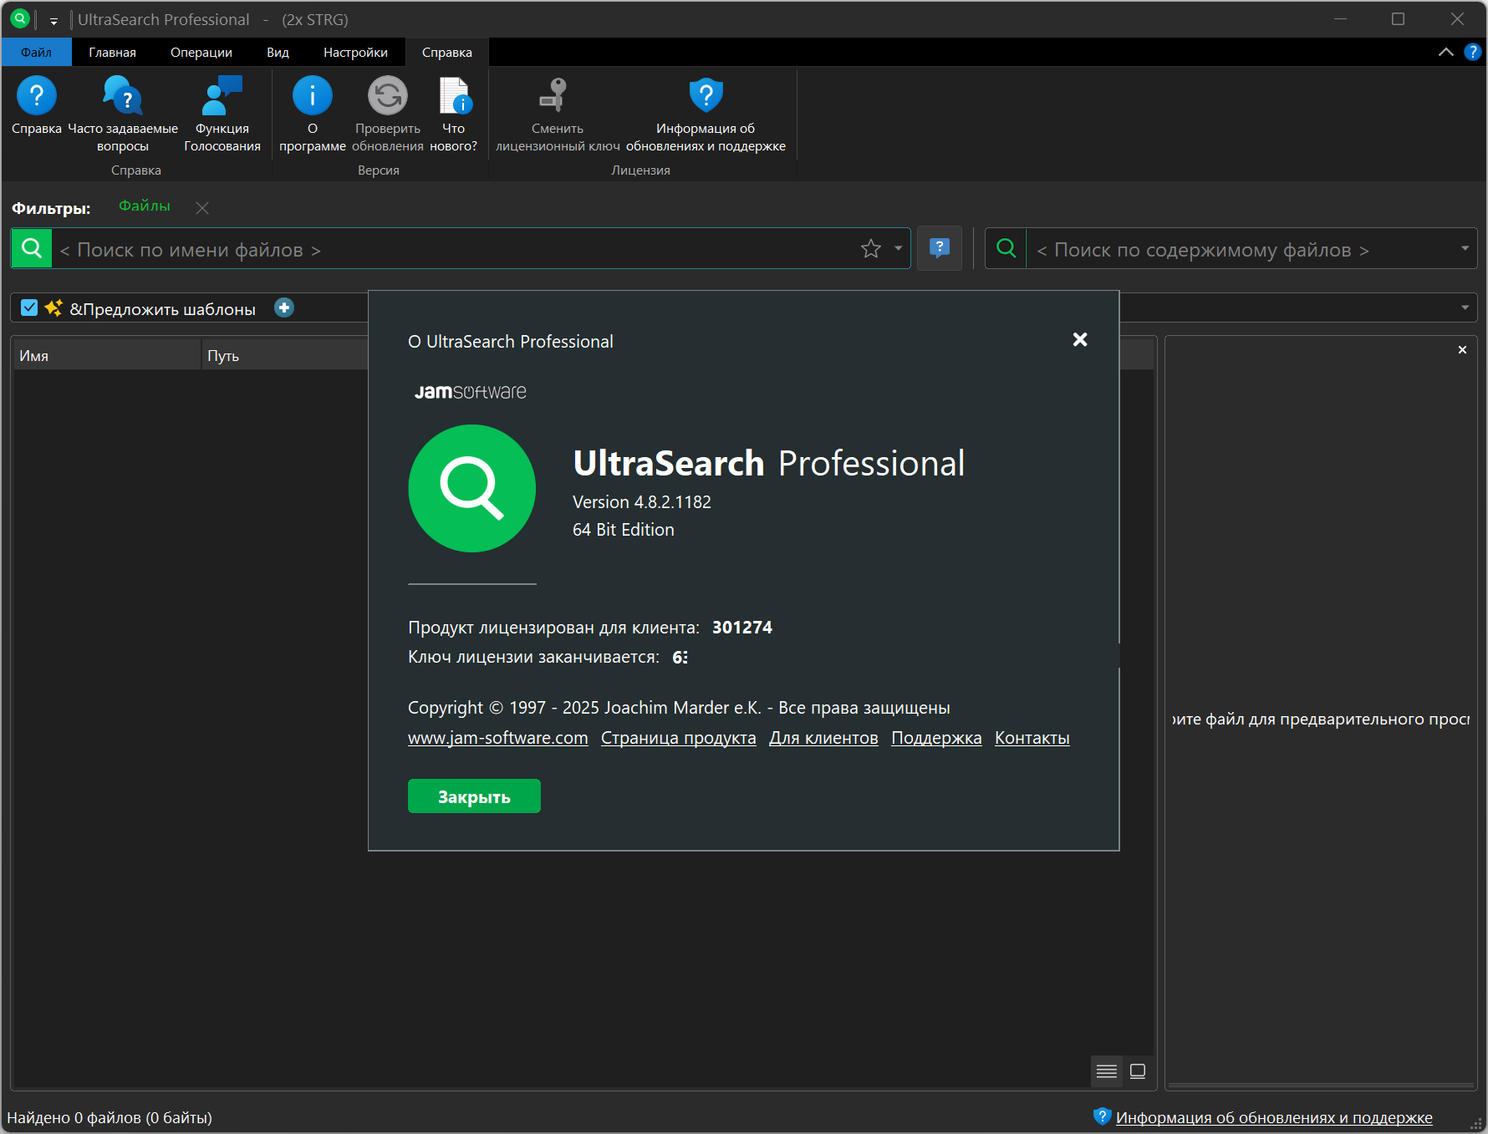Open Страница продукта link
This screenshot has width=1488, height=1134.
(x=678, y=738)
